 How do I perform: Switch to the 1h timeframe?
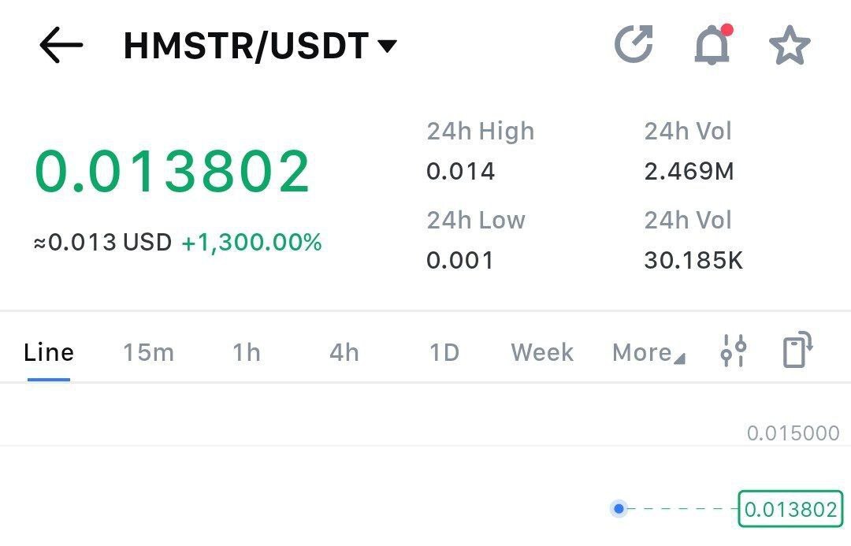coord(246,352)
